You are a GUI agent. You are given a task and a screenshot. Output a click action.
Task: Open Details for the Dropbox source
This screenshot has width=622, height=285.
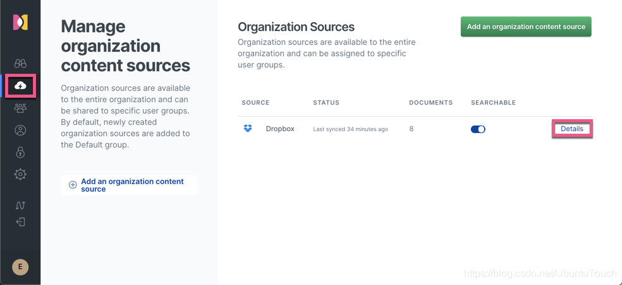tap(572, 129)
